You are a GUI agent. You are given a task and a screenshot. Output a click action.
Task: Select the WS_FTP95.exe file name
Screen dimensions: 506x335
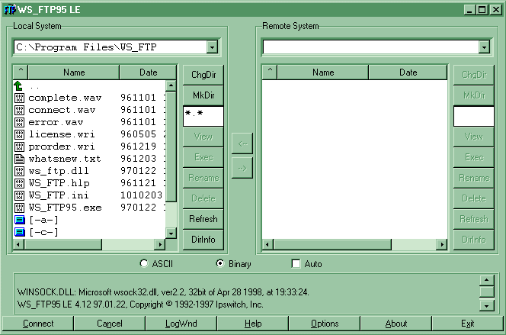(66, 208)
